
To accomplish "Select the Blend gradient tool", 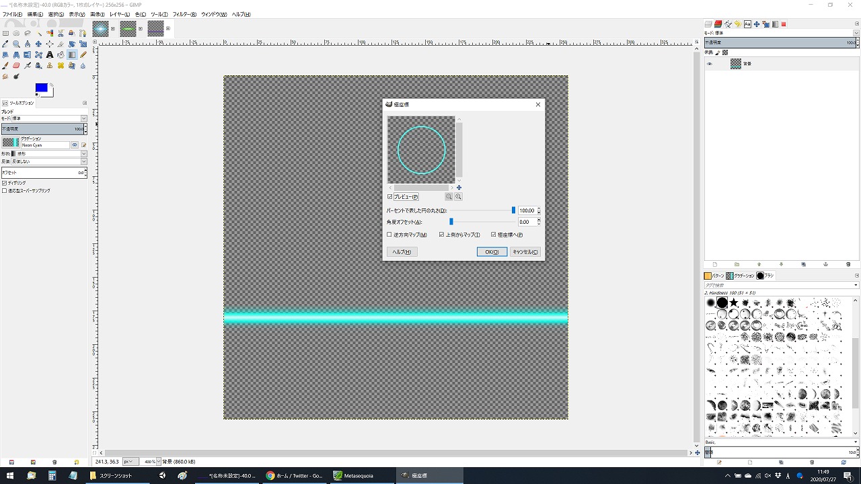I will coord(72,55).
